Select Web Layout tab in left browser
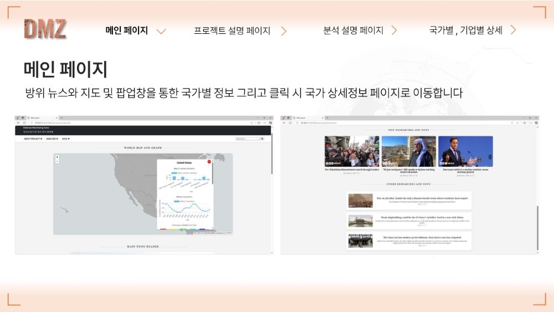The image size is (554, 312). tap(42, 117)
